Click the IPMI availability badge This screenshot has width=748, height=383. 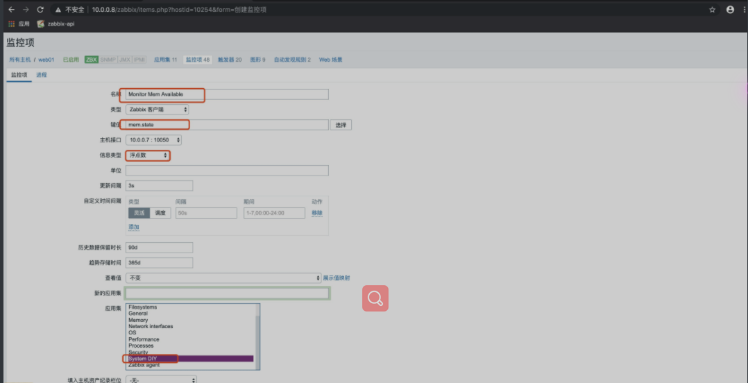(x=139, y=60)
